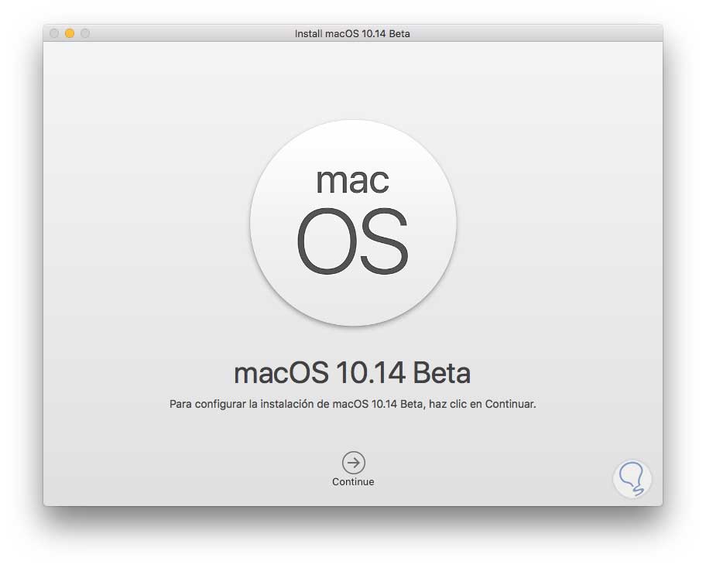Click the Continue arrow icon
Viewport: 706px width, 568px height.
[354, 463]
